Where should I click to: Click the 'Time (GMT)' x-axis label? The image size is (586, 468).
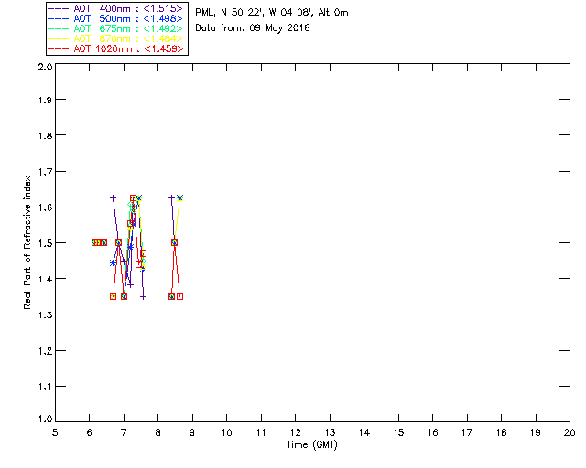click(x=312, y=445)
